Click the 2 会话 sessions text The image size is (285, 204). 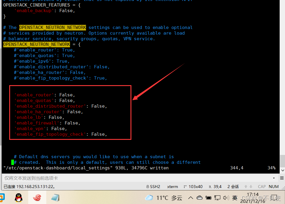(x=233, y=187)
